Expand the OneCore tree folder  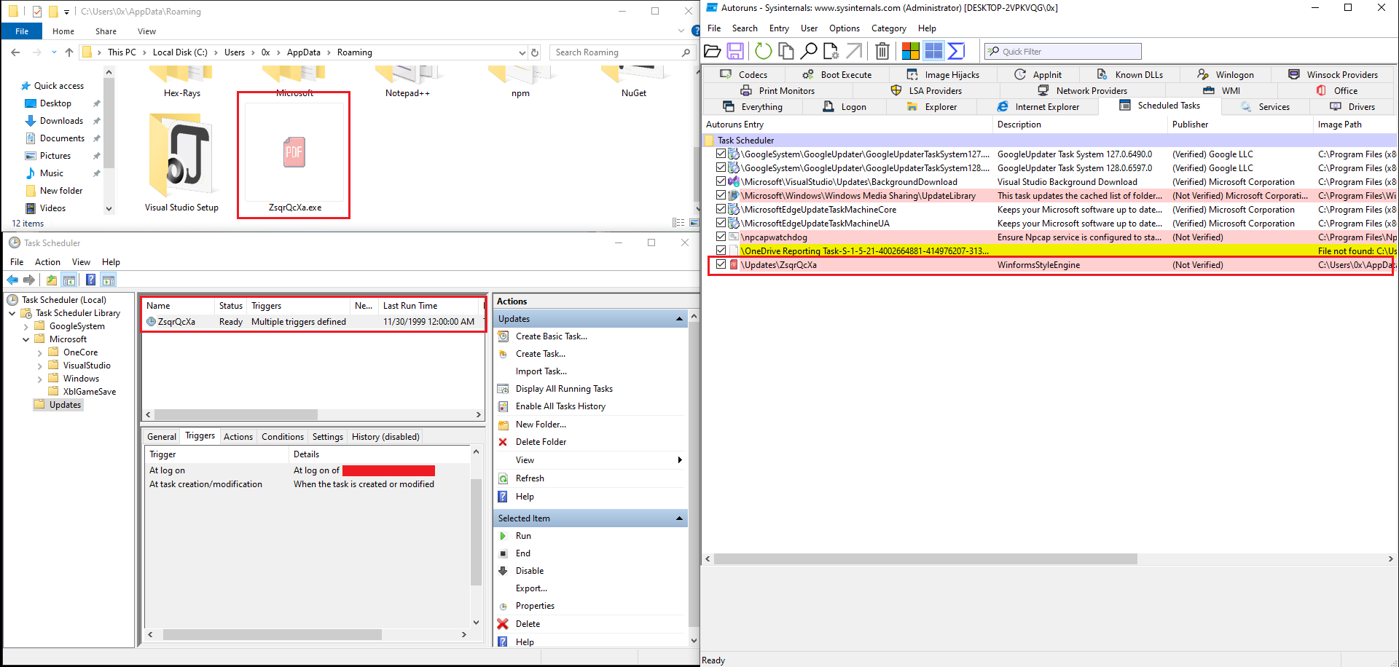(40, 352)
